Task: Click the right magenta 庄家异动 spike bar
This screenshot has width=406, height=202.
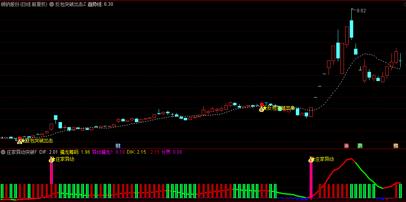Action: 311,180
